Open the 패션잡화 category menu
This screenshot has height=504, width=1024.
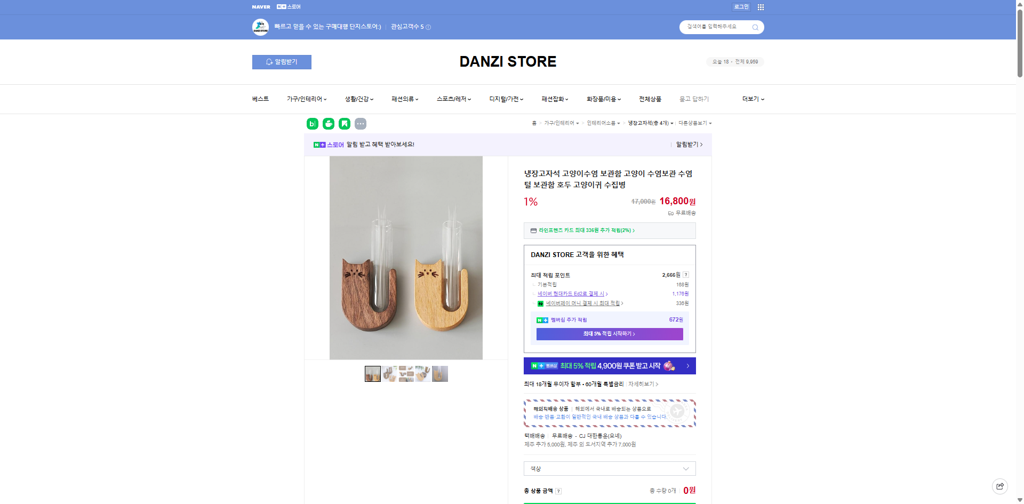tap(554, 99)
